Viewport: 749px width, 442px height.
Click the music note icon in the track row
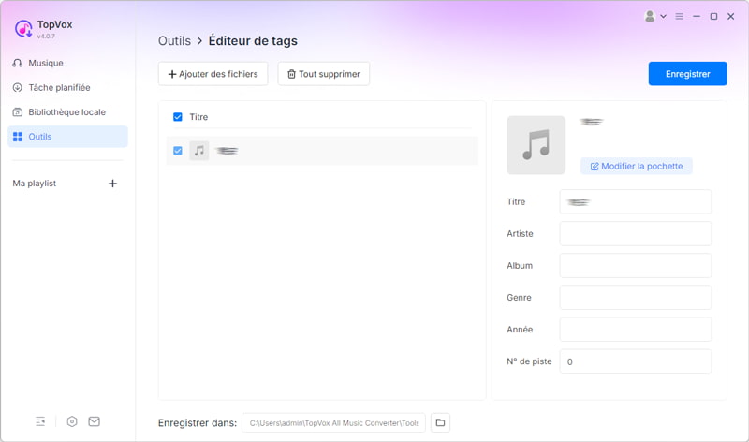[198, 151]
